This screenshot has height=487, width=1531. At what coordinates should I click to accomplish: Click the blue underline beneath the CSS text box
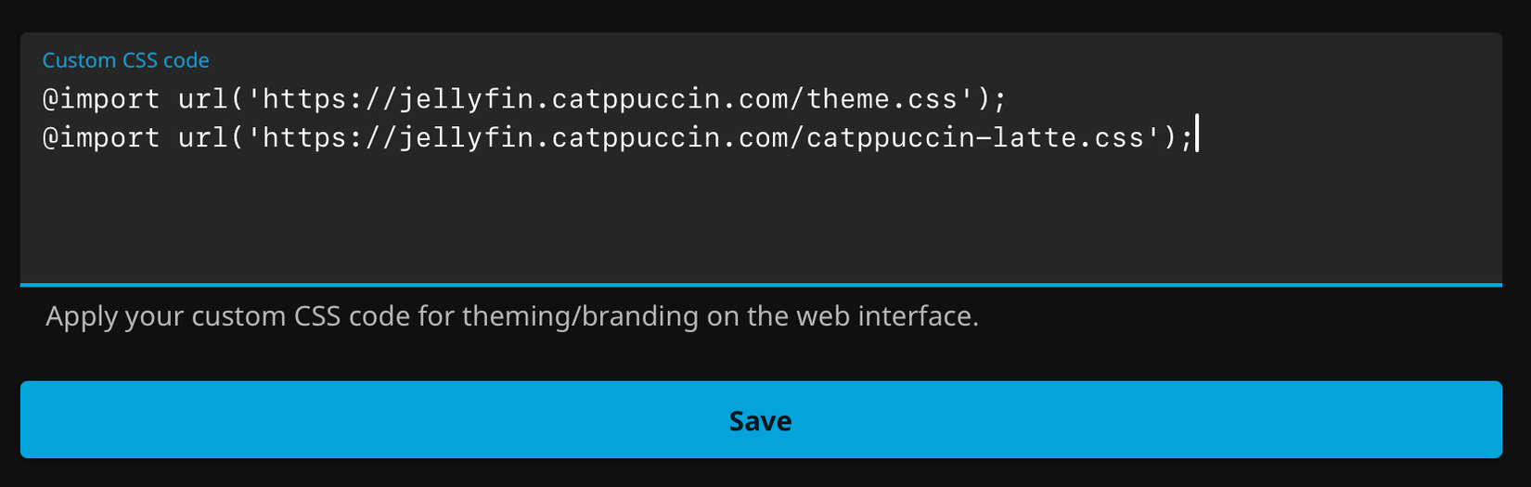(x=761, y=284)
